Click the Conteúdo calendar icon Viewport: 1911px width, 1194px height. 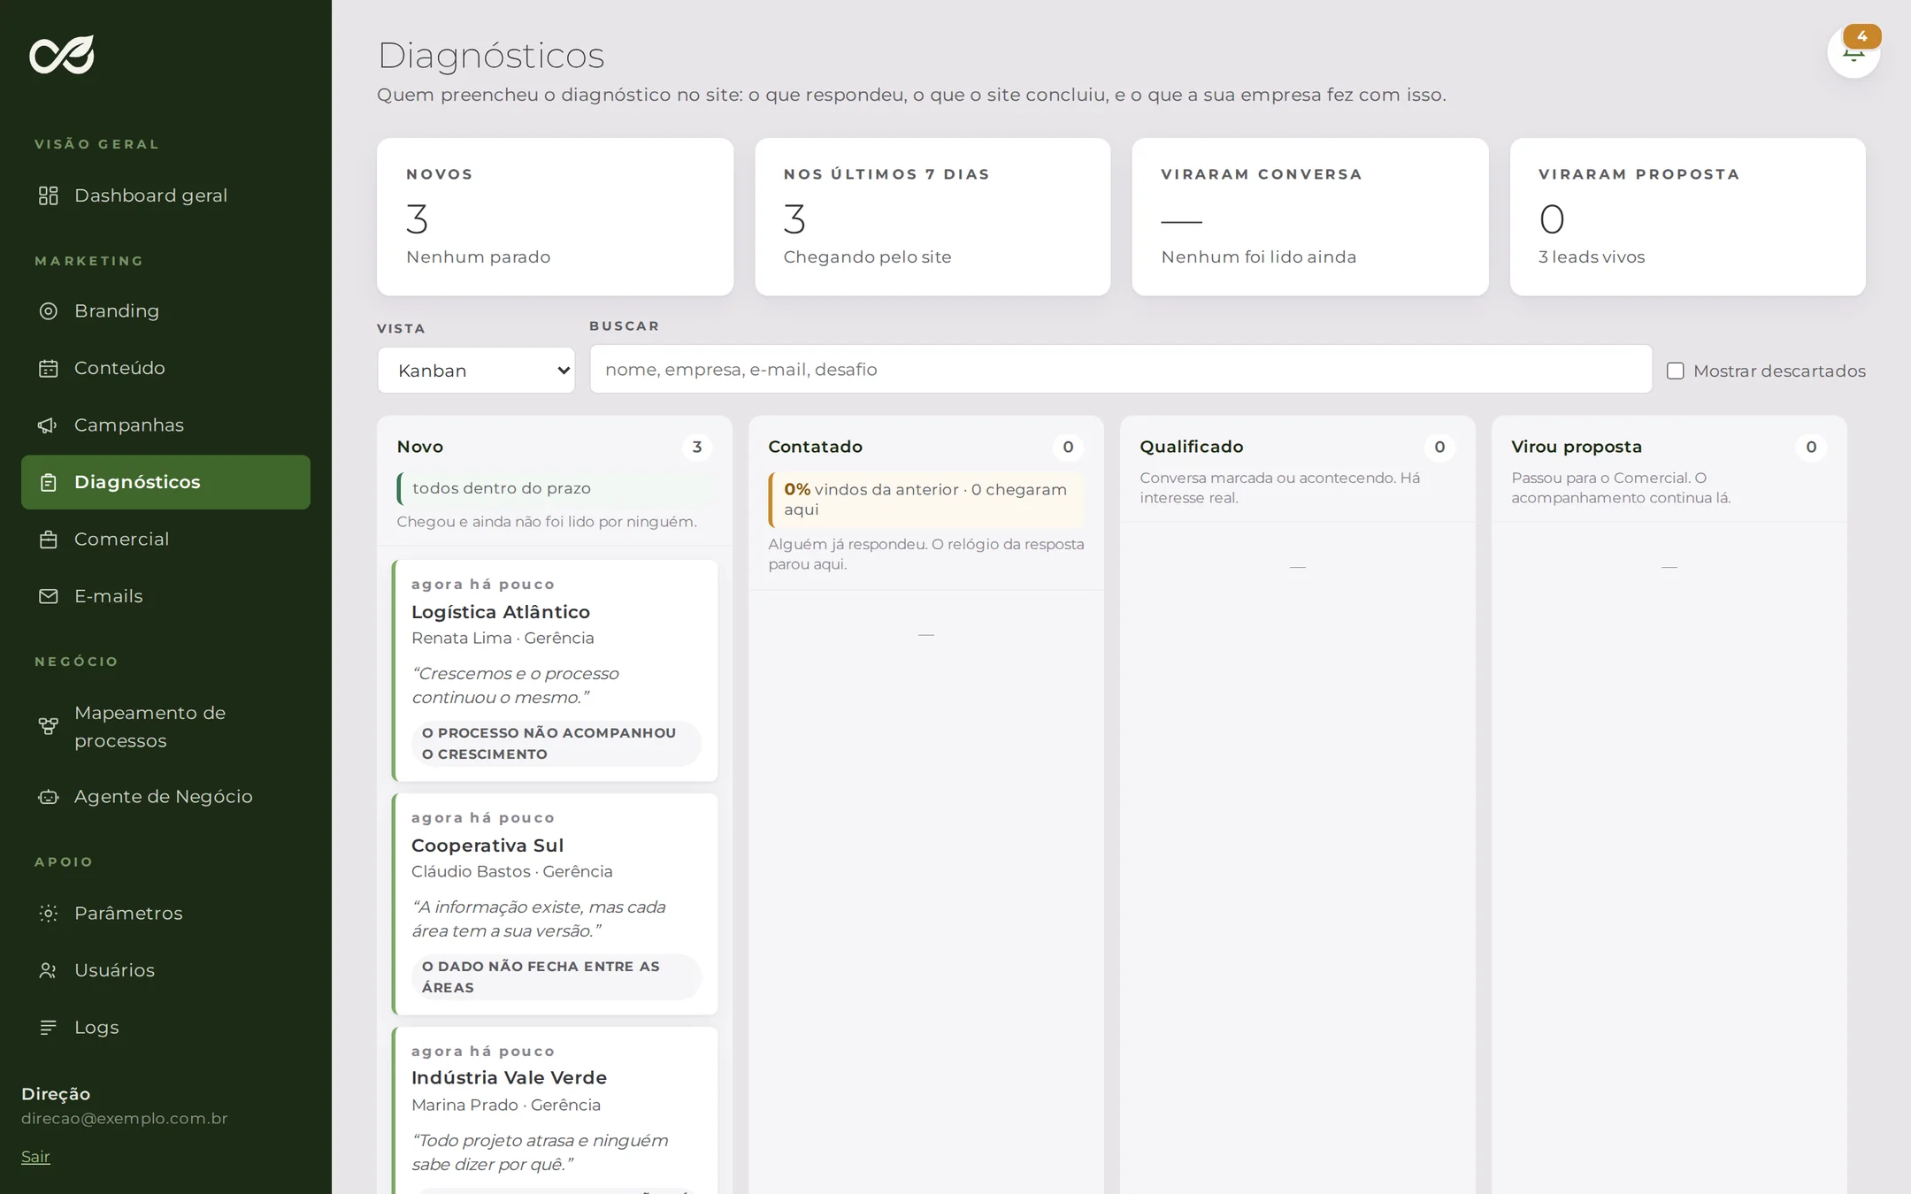point(49,368)
